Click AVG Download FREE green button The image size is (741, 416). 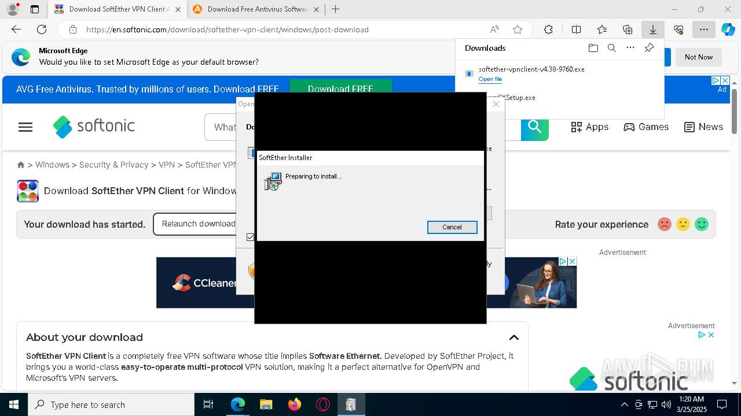[340, 89]
